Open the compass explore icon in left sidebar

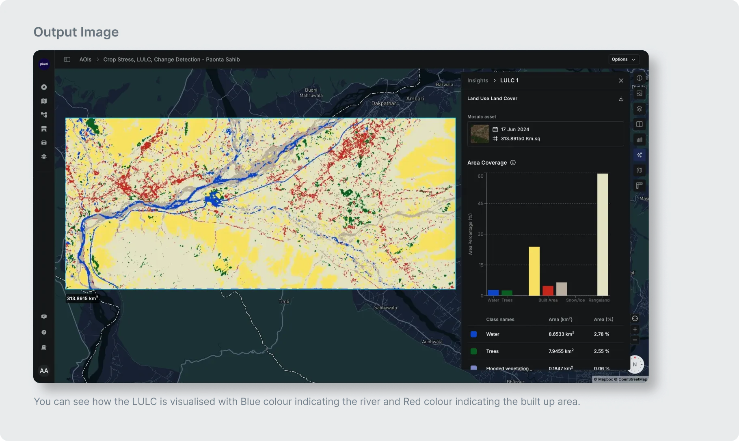coord(44,87)
